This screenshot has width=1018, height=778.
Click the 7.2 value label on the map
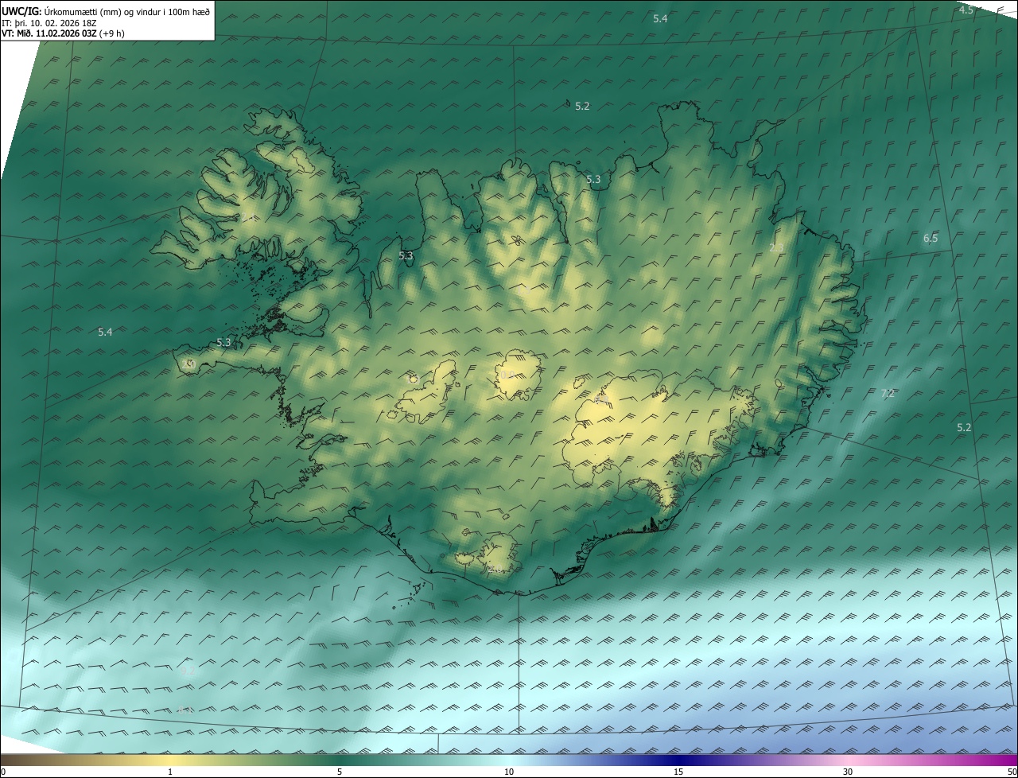(888, 393)
